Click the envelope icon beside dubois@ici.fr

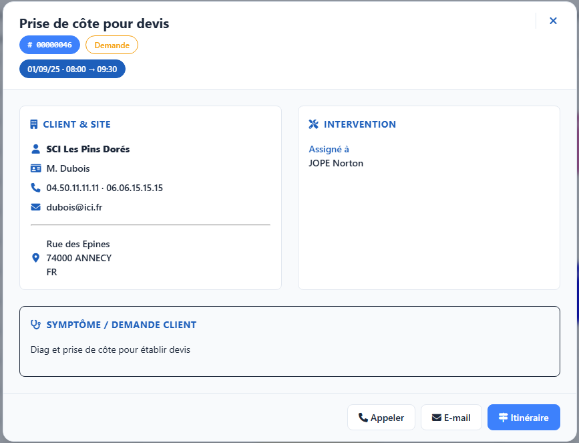[35, 207]
